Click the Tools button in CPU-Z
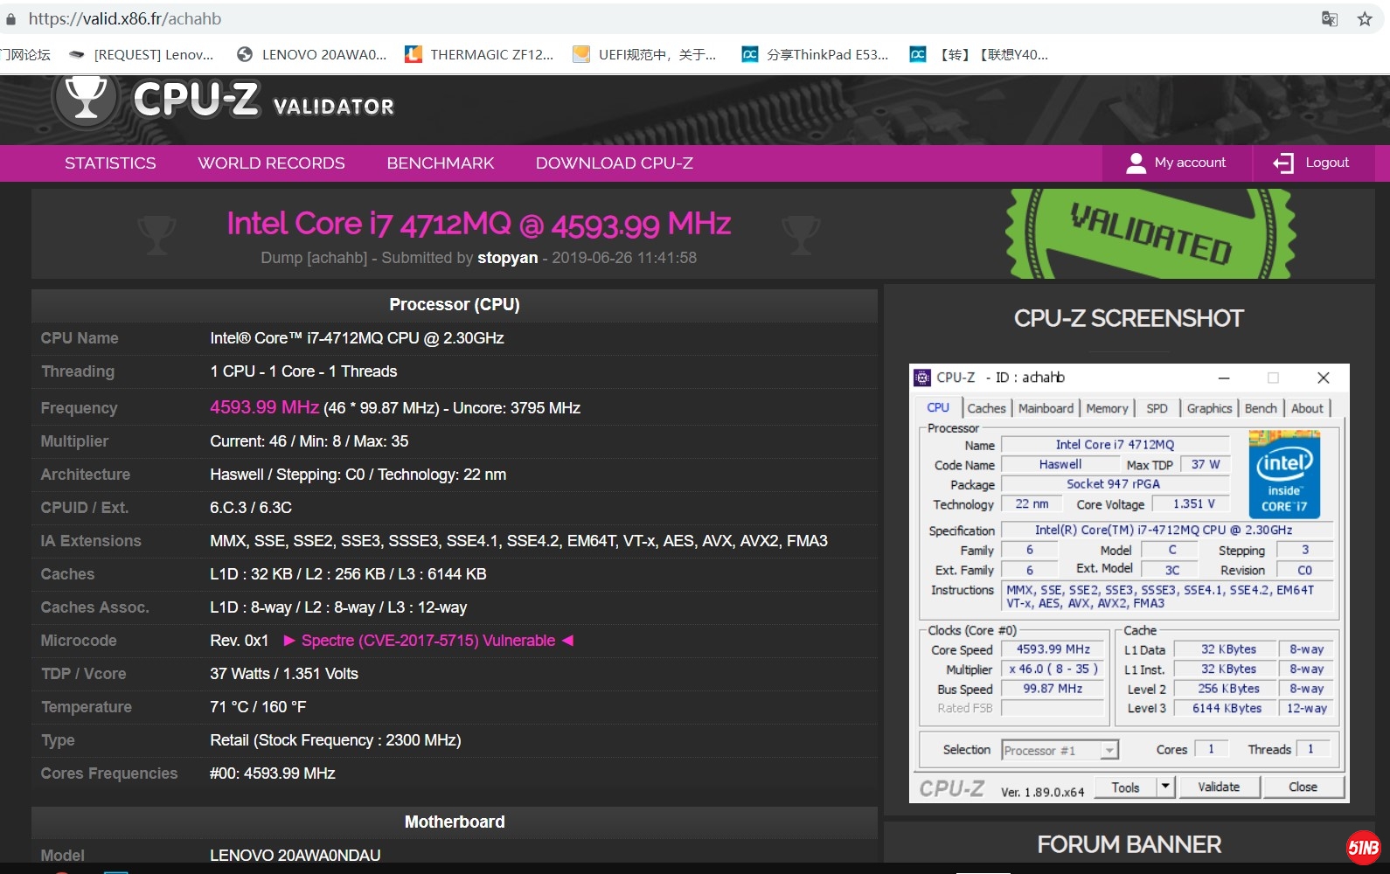Image resolution: width=1390 pixels, height=874 pixels. [x=1126, y=787]
